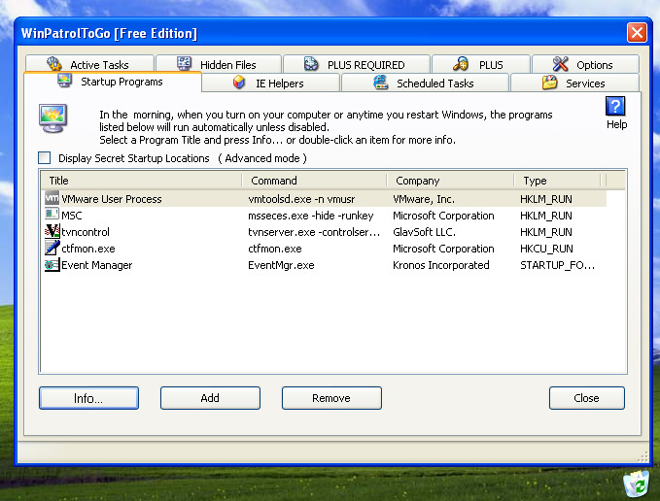Open the Services tab
Screen dimensions: 660x501
pyautogui.click(x=575, y=83)
